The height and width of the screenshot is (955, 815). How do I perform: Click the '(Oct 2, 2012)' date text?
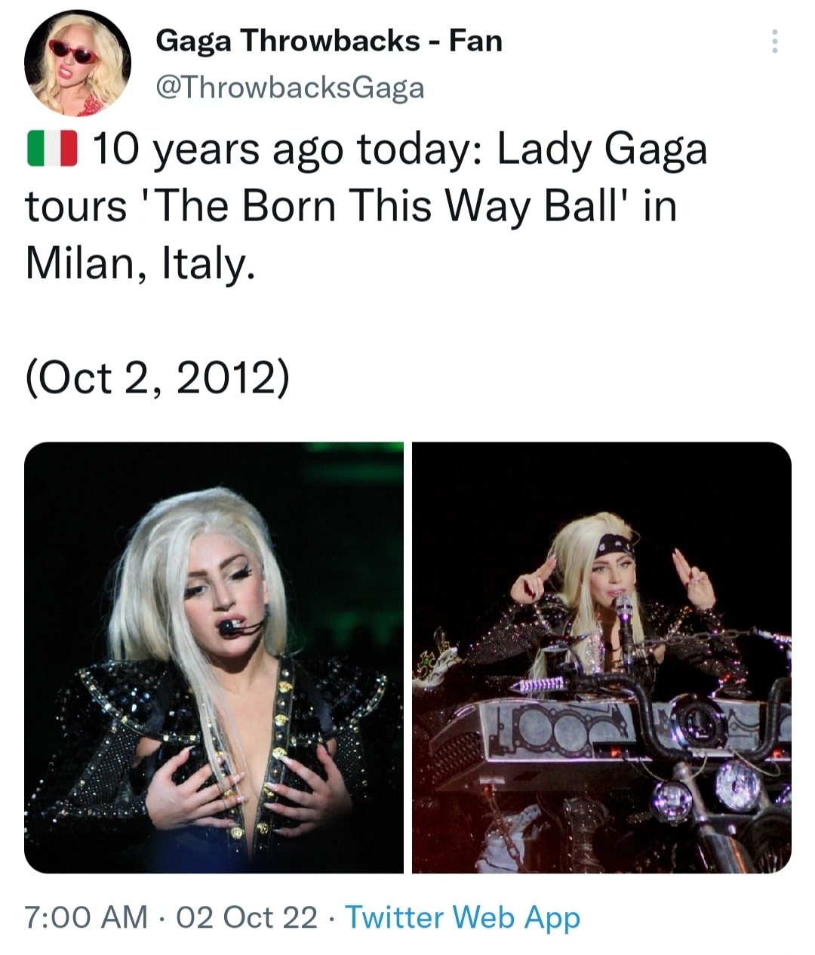click(157, 377)
